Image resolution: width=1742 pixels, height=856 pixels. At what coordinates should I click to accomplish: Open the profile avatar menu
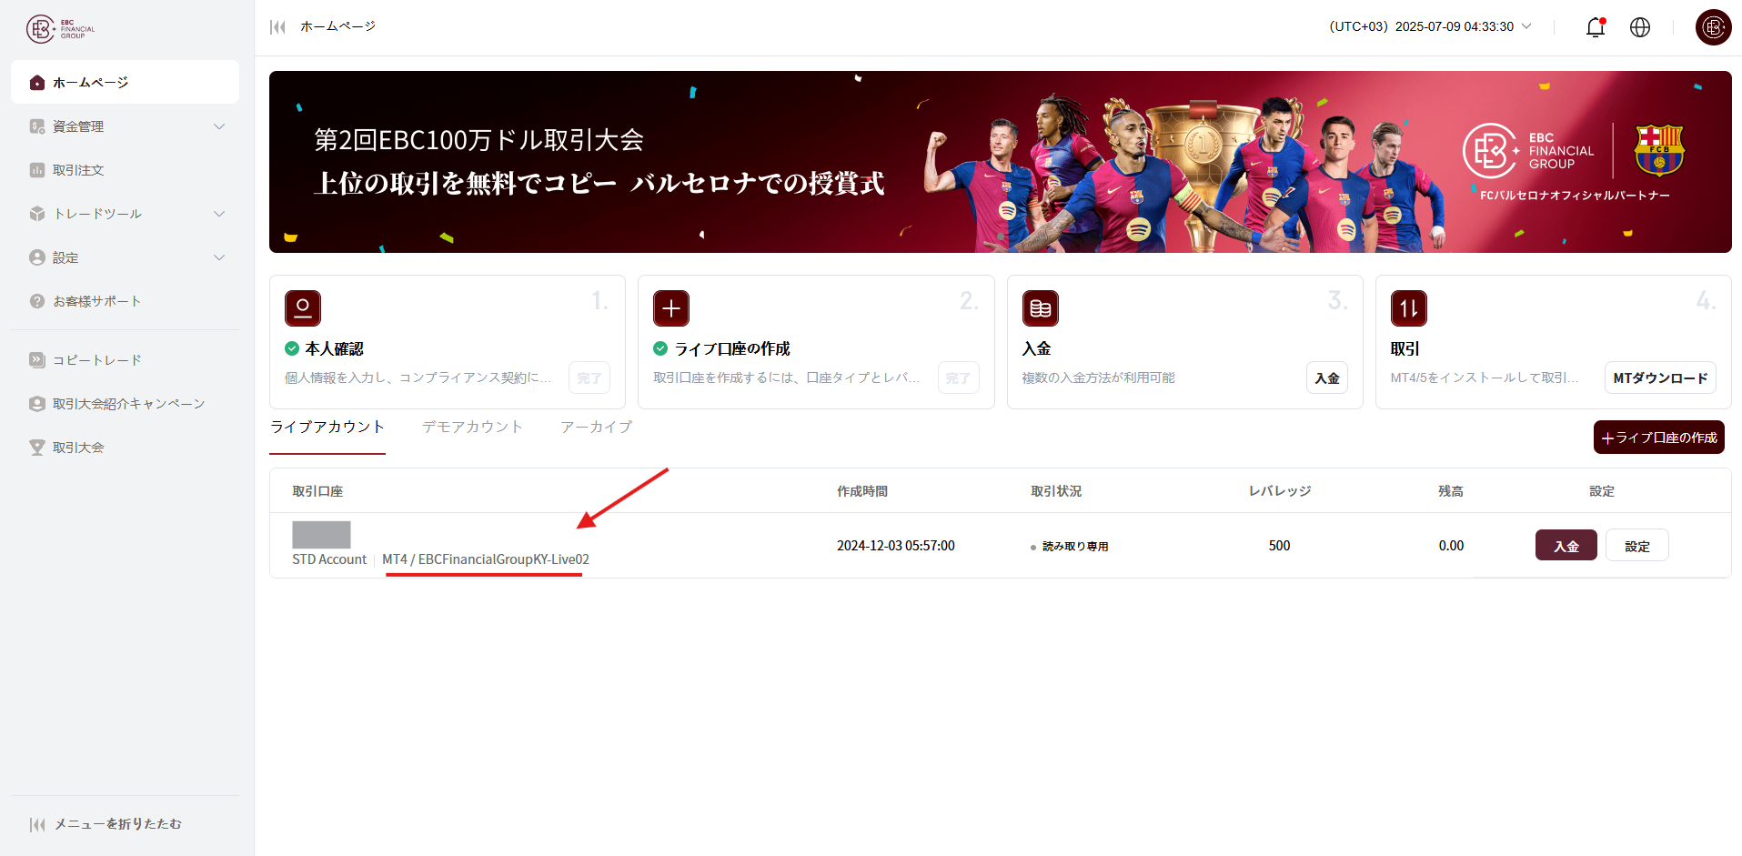1714,27
